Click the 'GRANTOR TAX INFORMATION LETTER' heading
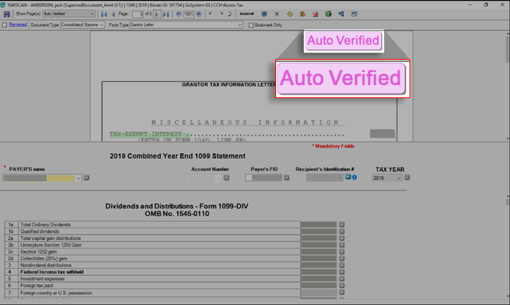Image resolution: width=510 pixels, height=305 pixels. point(229,84)
